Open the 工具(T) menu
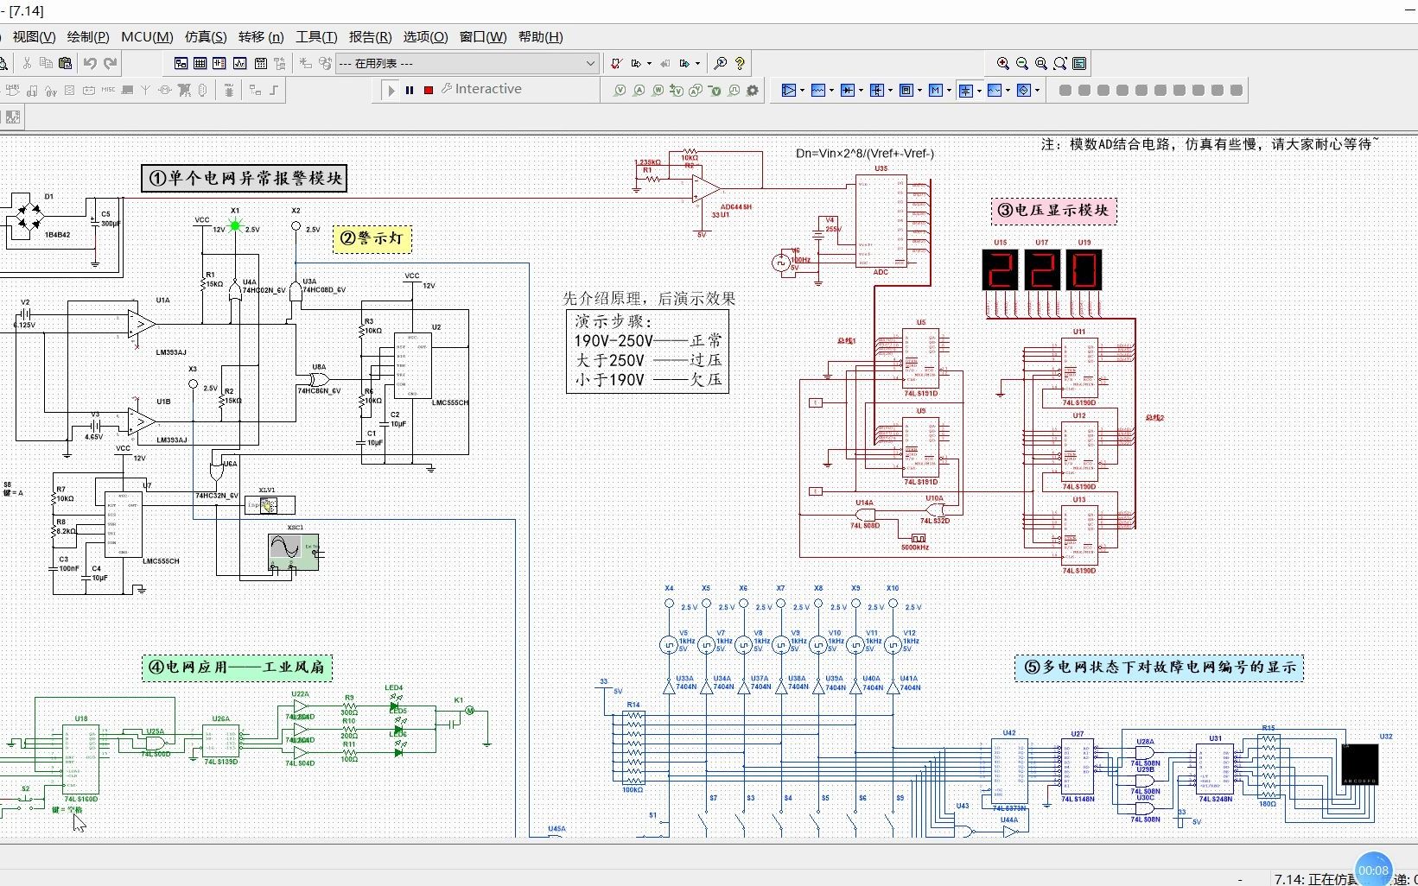Screen dimensions: 1418x886 tap(316, 36)
